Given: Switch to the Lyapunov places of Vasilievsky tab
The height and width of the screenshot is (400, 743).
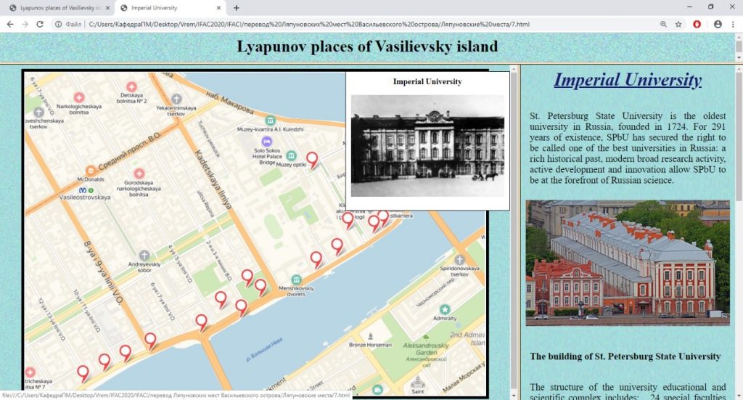Looking at the screenshot, I should point(60,8).
